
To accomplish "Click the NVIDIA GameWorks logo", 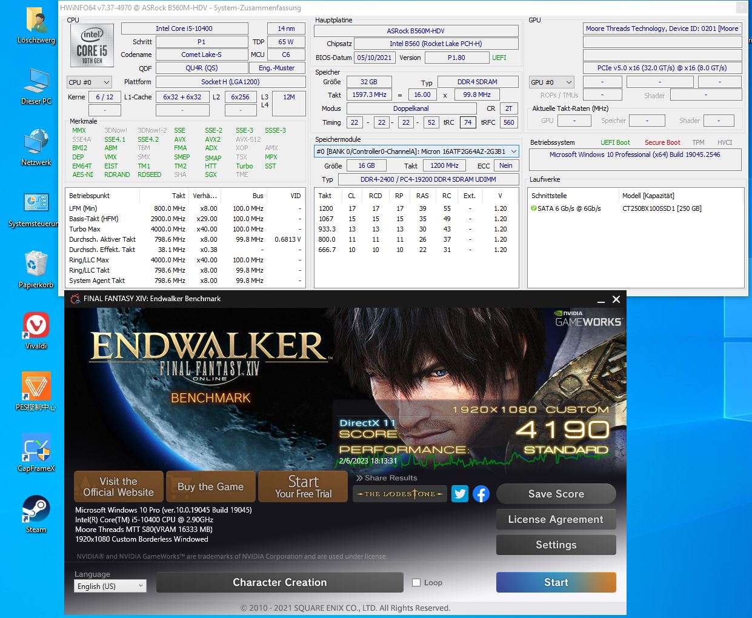I will (588, 319).
